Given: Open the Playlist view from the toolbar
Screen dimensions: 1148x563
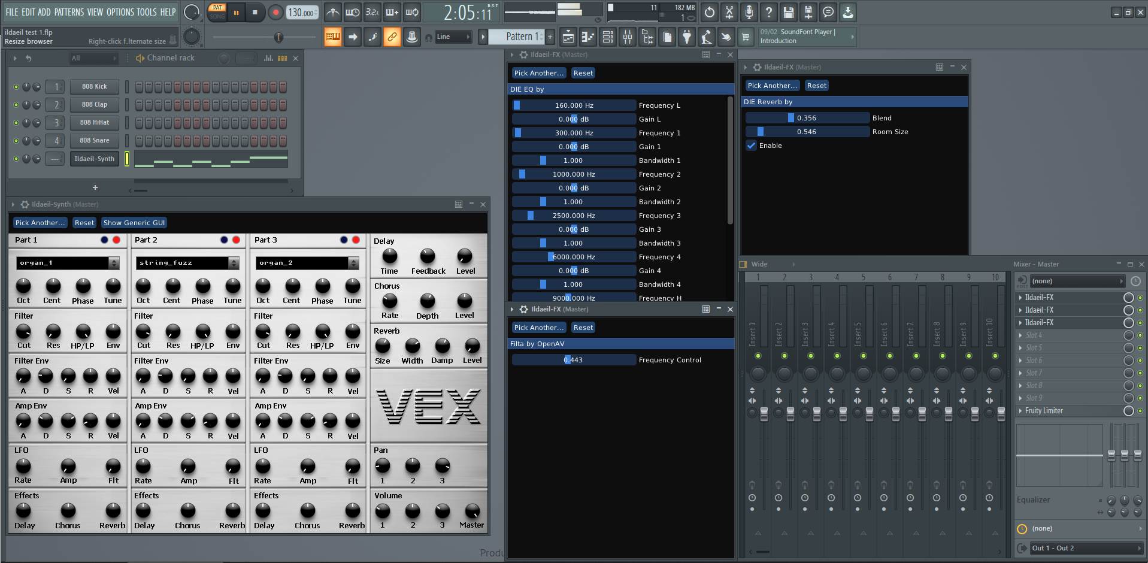Looking at the screenshot, I should (x=568, y=37).
